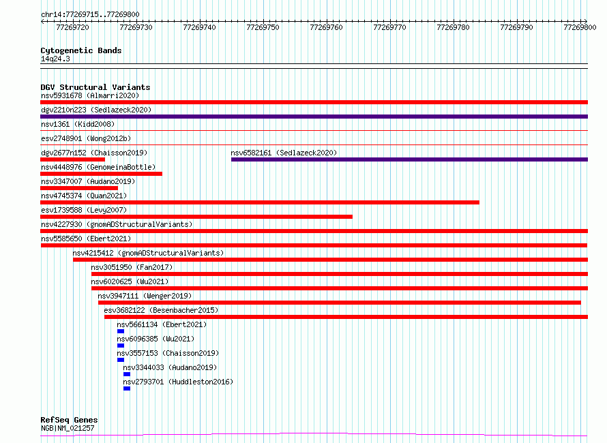Click the right arrow of the ruler
The height and width of the screenshot is (443, 607).
[586, 21]
